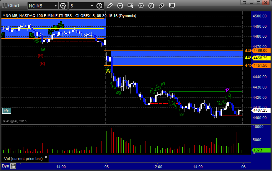Click the Pc price scale button

[6, 111]
